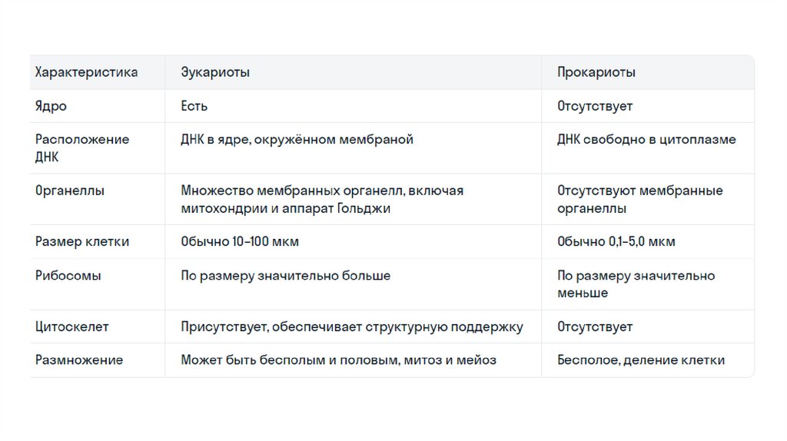
Task: Select the "ДНК в ядре, окружённом мембраной" cell
Action: (x=297, y=140)
